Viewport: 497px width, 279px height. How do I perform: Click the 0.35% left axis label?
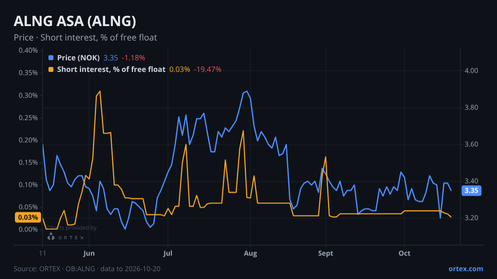(28, 73)
